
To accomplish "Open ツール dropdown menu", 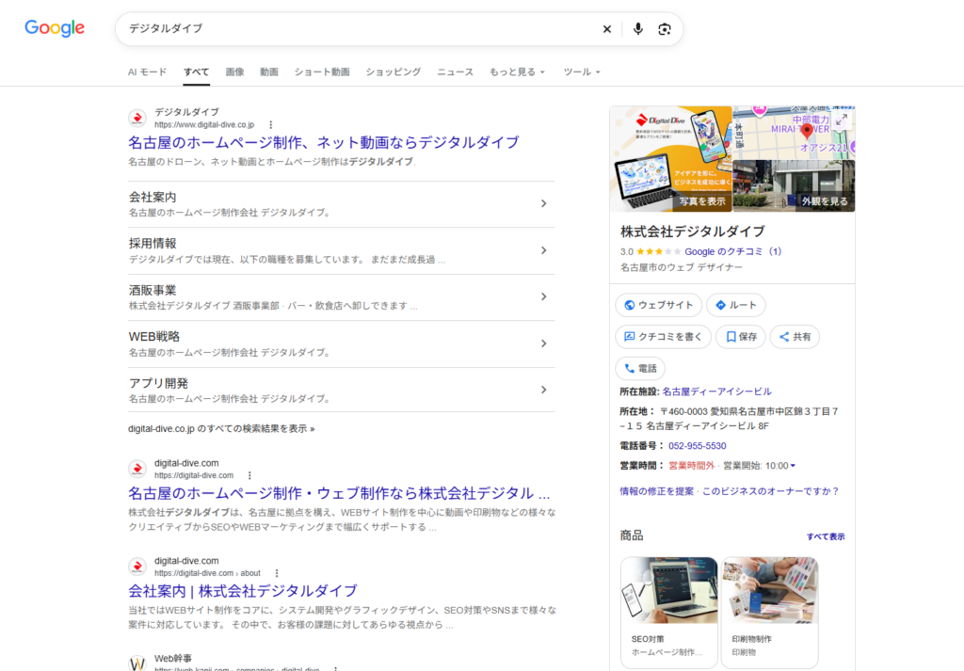I will click(x=582, y=72).
